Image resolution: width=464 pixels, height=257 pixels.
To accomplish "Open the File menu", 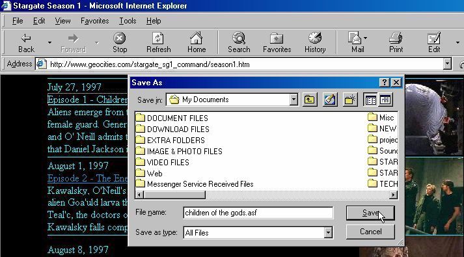I will [18, 21].
